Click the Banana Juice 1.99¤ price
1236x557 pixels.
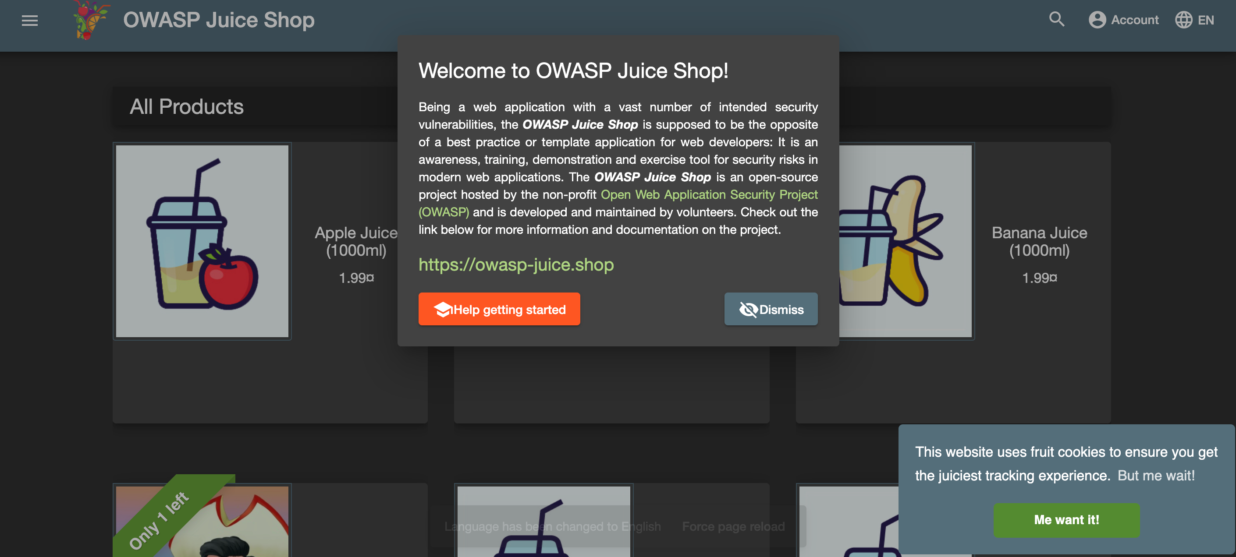pos(1039,278)
